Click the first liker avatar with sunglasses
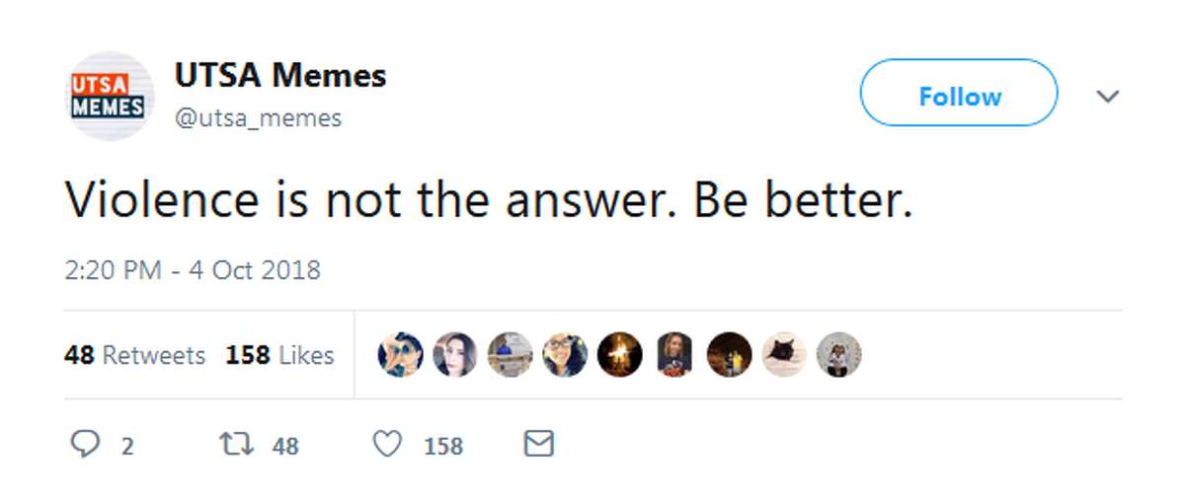Screen dimensions: 1185x498 click(x=400, y=355)
